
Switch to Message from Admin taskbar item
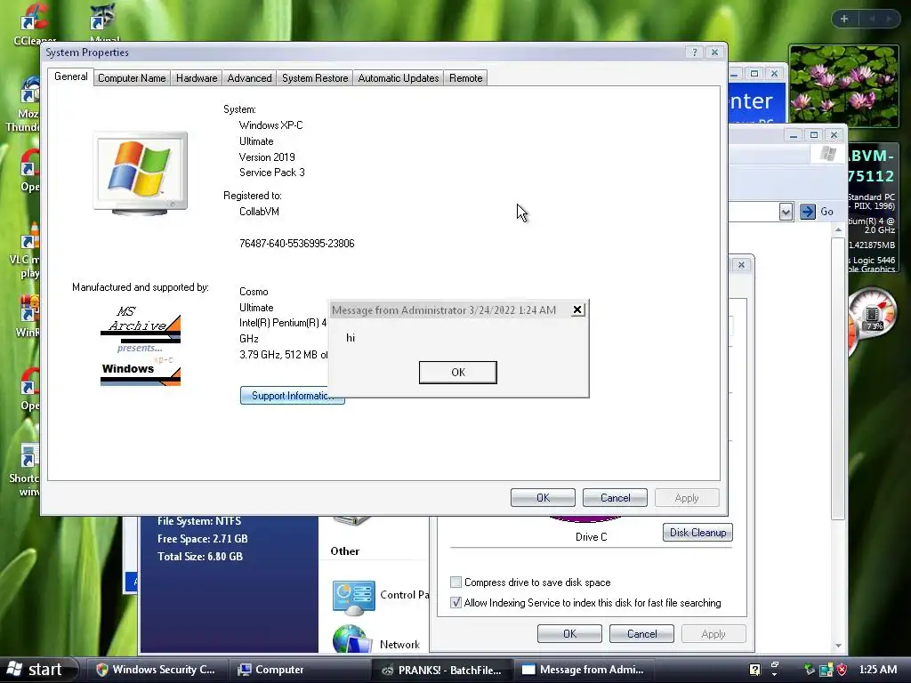click(x=584, y=670)
